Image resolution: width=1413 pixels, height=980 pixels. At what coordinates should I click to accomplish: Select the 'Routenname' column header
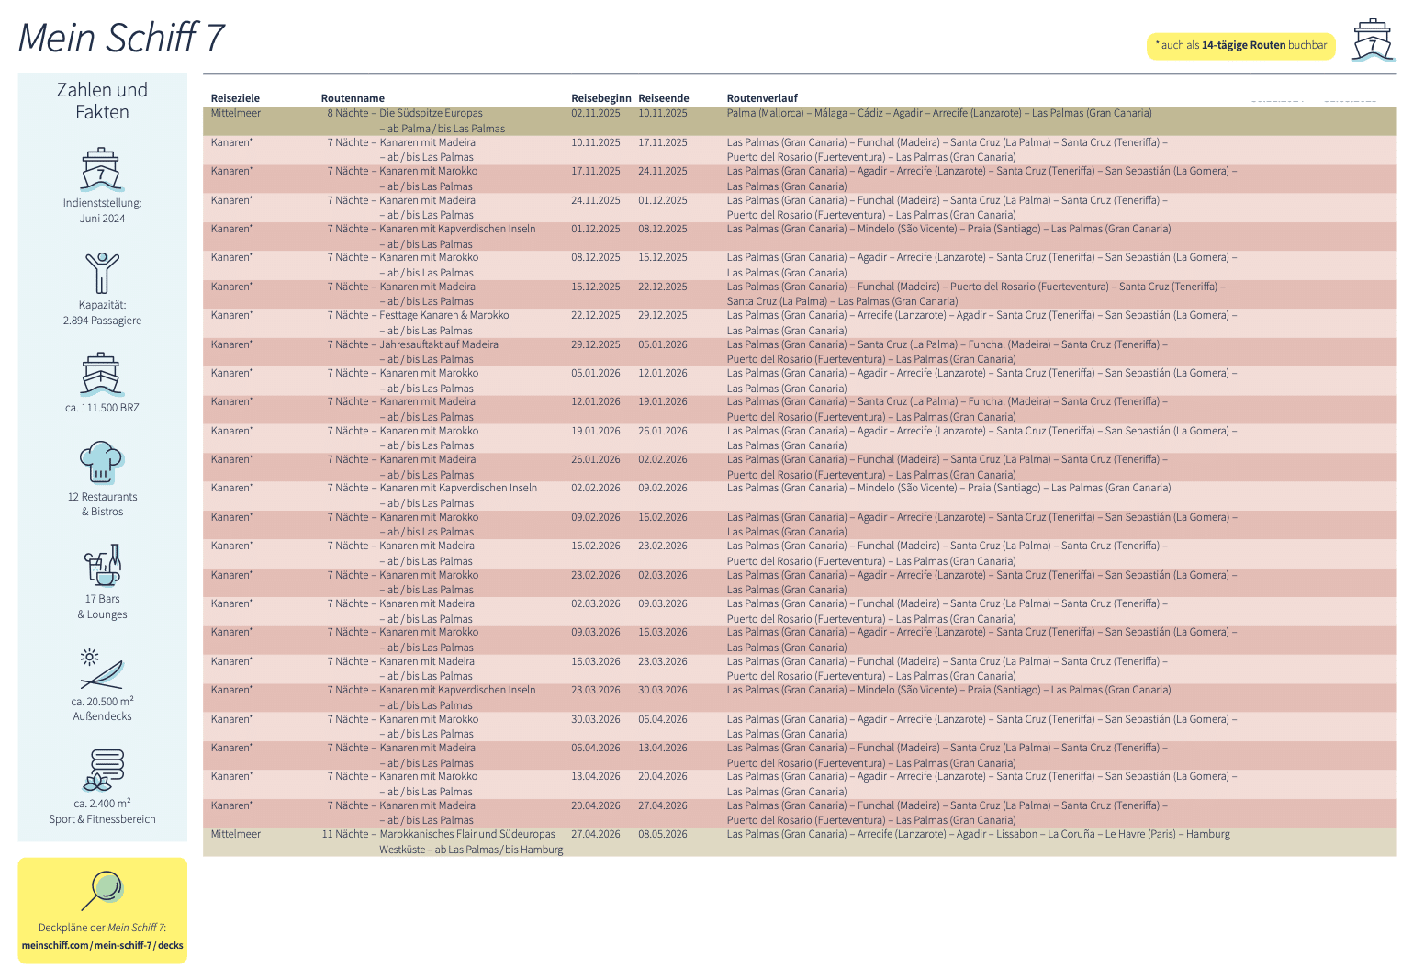click(353, 98)
